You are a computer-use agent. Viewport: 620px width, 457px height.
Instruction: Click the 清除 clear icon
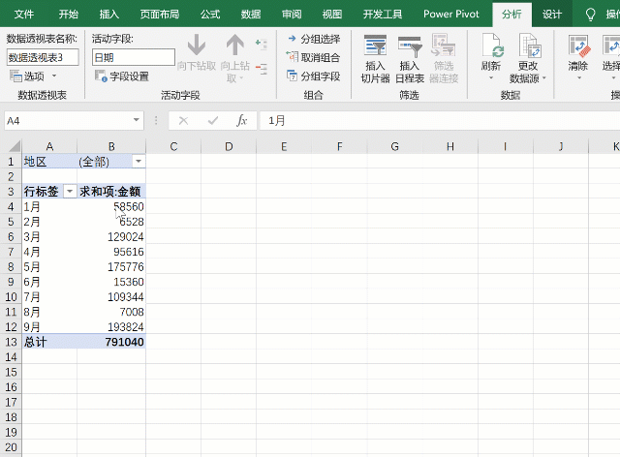pos(578,45)
